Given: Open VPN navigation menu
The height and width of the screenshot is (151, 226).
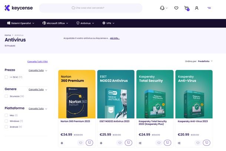Looking at the screenshot, I should (109, 23).
